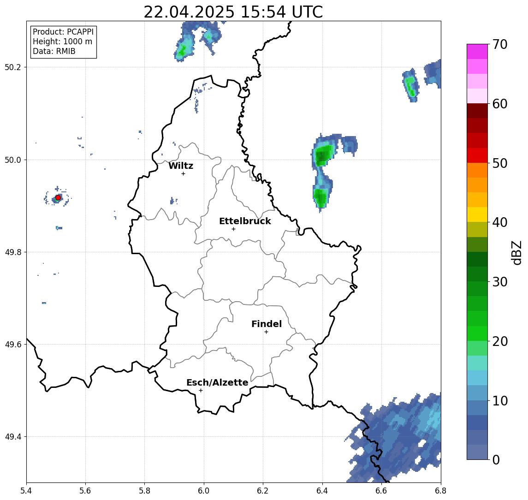The image size is (528, 500).
Task: Click the orange colorbar swatch just below 50
Action: click(x=477, y=171)
